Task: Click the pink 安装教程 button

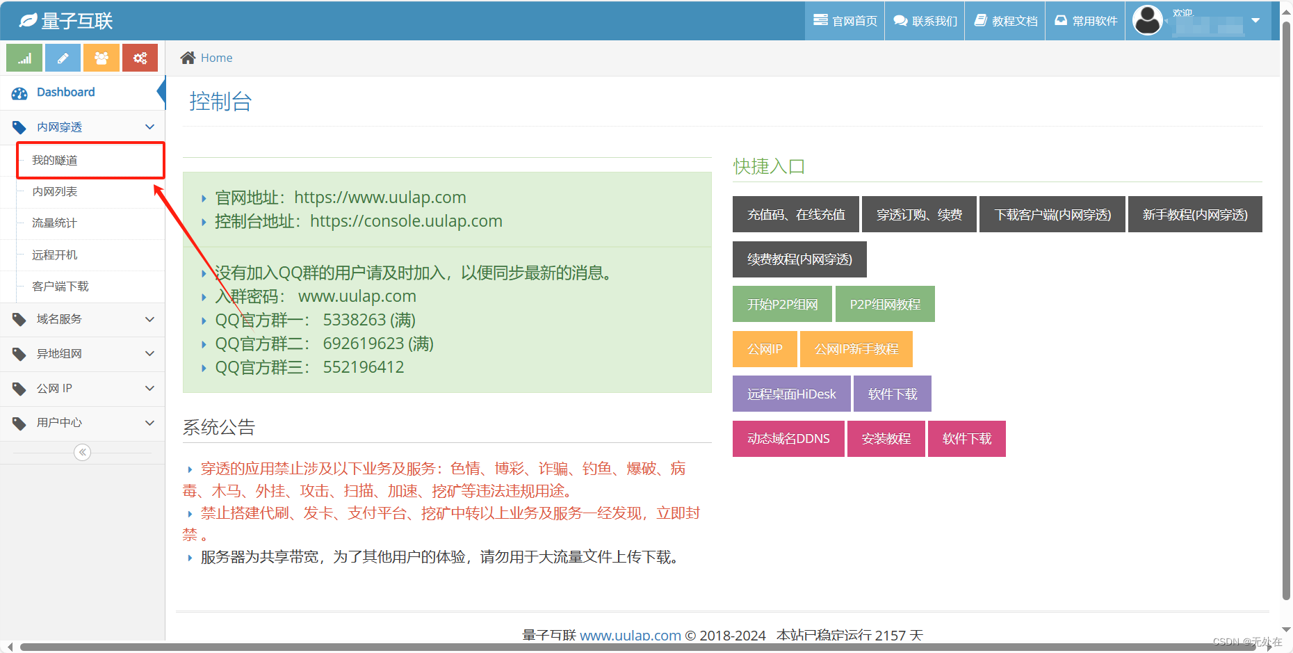Action: point(886,439)
